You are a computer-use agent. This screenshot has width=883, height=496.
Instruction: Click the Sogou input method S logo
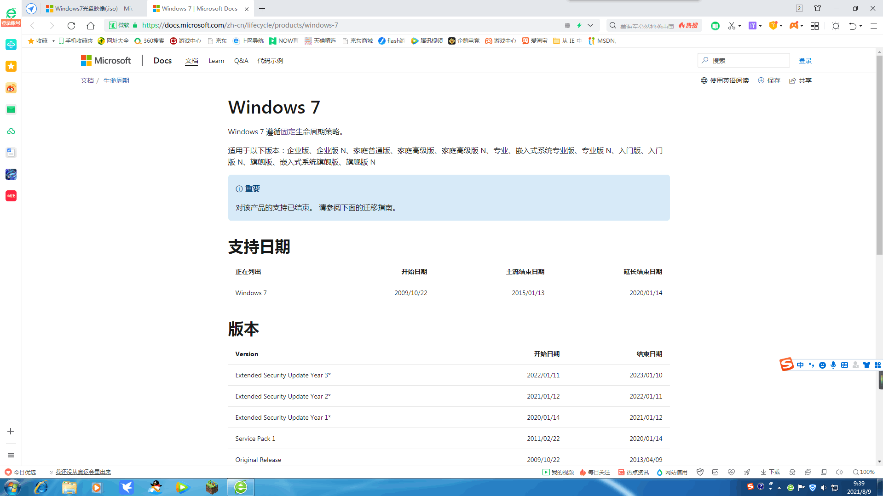(x=786, y=364)
